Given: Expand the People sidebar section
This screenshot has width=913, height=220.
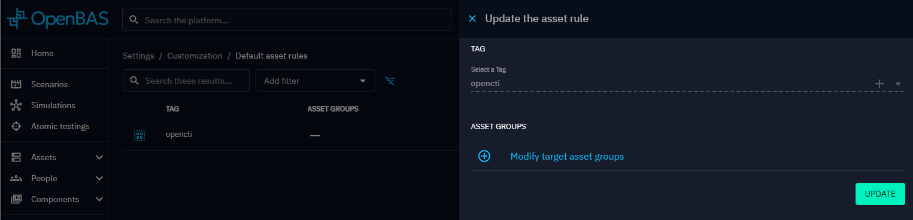Looking at the screenshot, I should coord(99,178).
